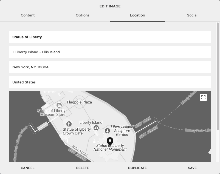Cancel editing the image
The height and width of the screenshot is (174, 220).
coord(27,168)
